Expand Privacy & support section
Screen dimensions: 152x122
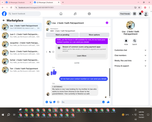[x=130, y=66]
